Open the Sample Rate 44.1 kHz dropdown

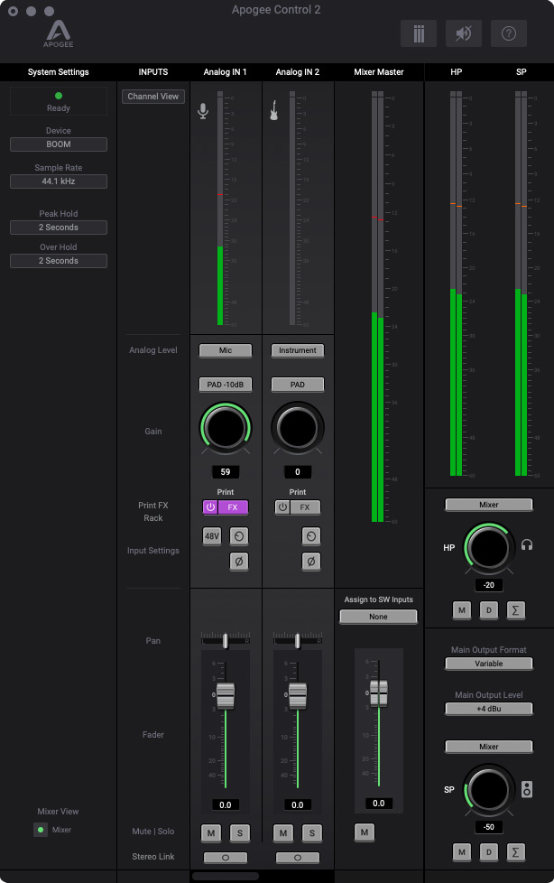click(x=59, y=181)
